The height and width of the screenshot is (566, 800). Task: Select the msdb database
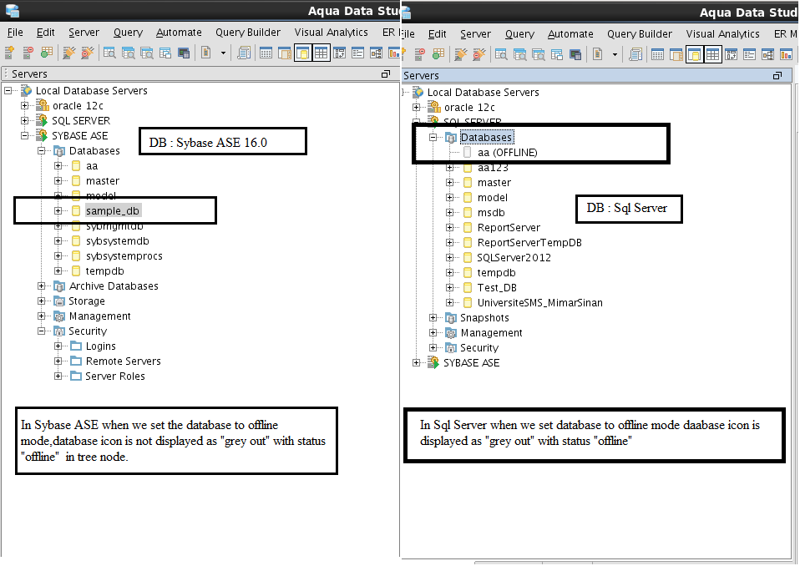pos(491,213)
